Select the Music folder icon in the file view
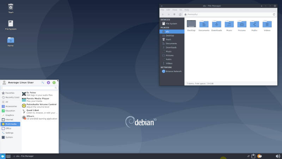This screenshot has height=159, width=282. [229, 24]
